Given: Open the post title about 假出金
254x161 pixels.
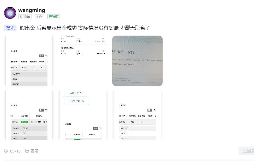Looking at the screenshot, I should coord(85,28).
